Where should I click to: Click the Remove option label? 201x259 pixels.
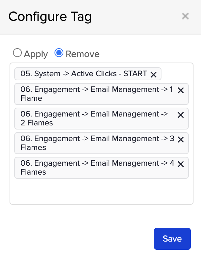pos(82,54)
